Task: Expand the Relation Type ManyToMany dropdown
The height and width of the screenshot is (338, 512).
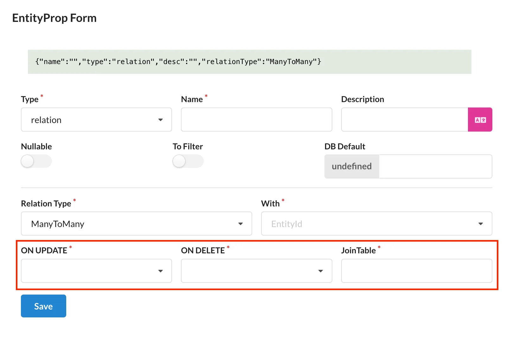Action: tap(136, 224)
